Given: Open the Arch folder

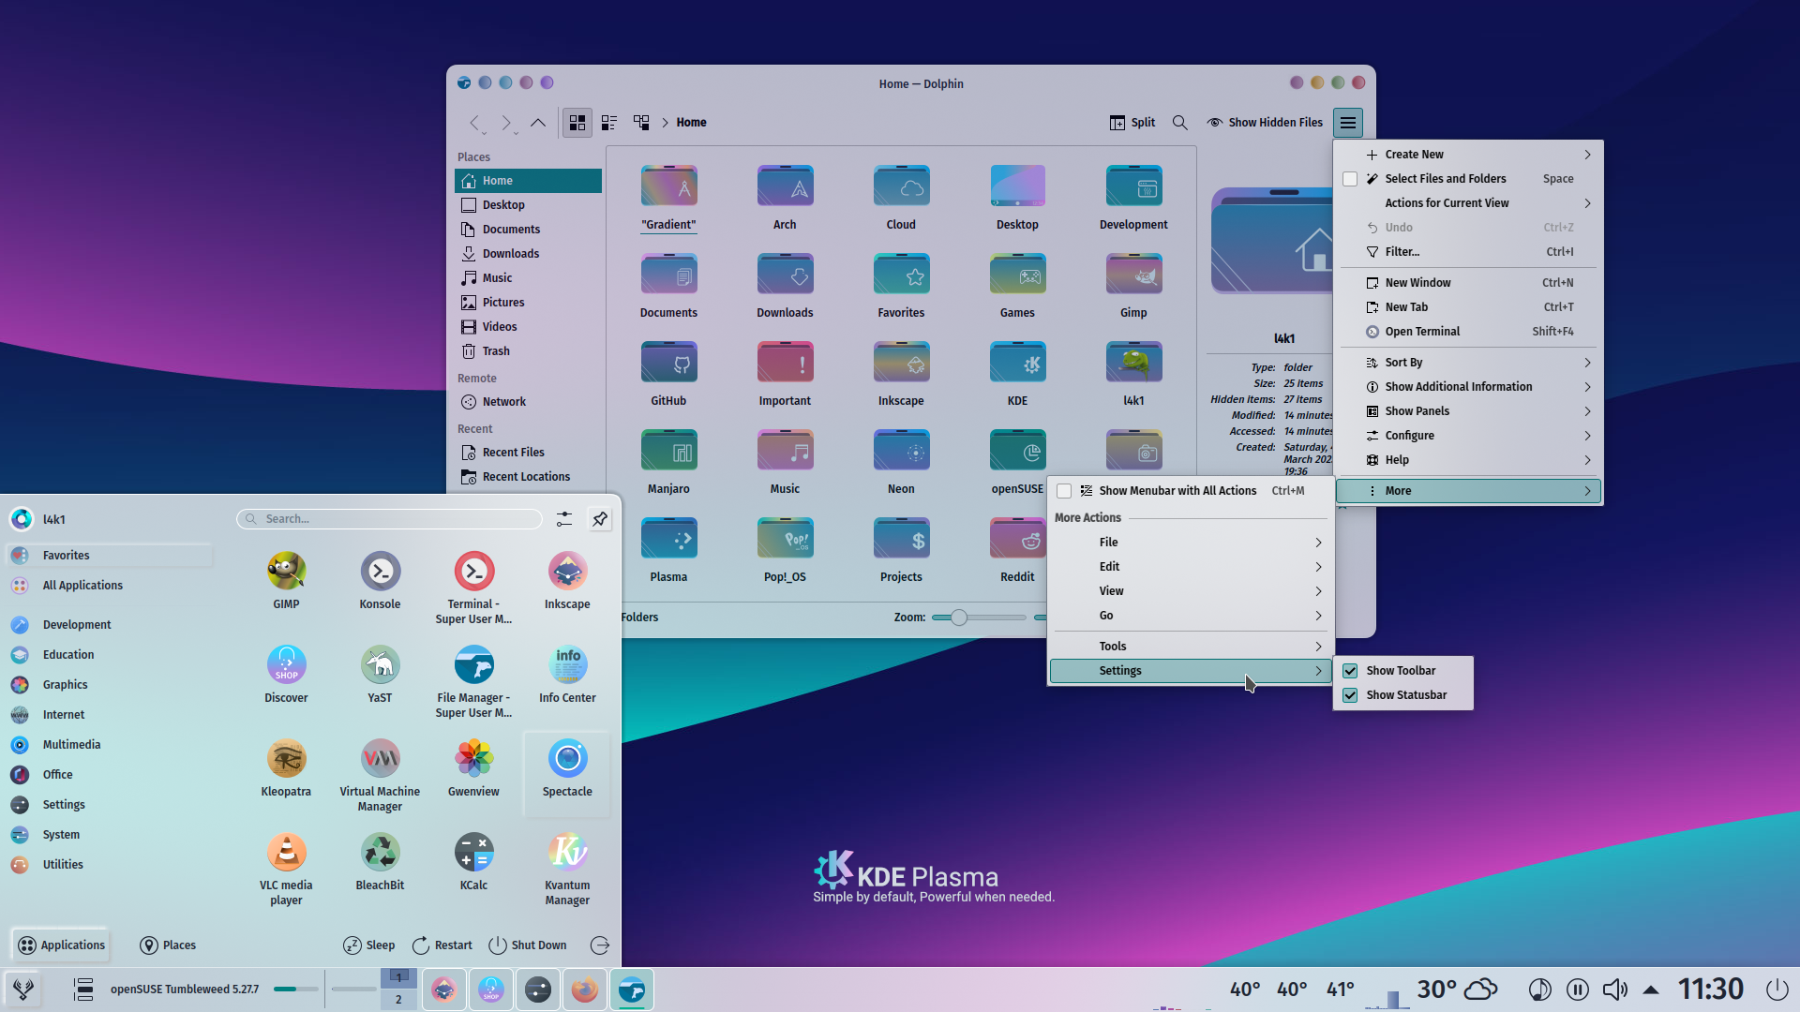Looking at the screenshot, I should click(x=785, y=198).
